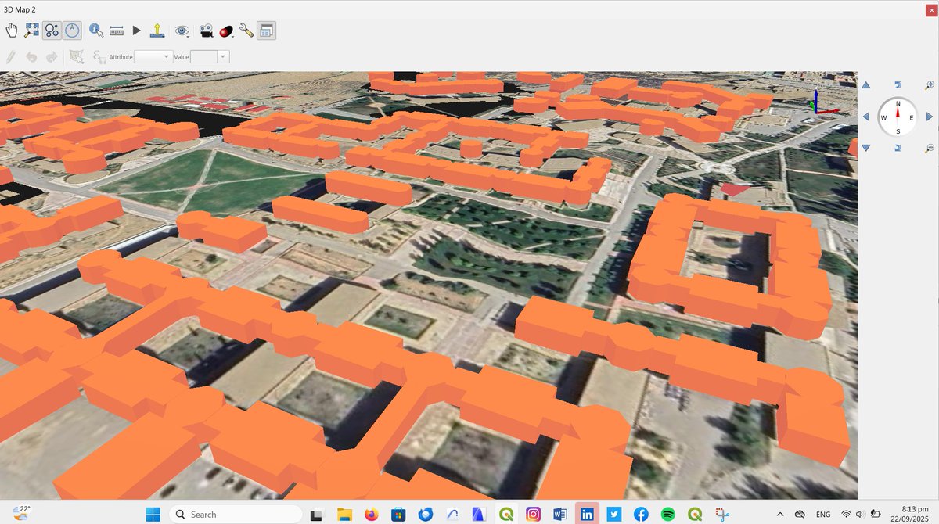This screenshot has width=939, height=524.
Task: Open the export scene tool
Action: click(156, 30)
